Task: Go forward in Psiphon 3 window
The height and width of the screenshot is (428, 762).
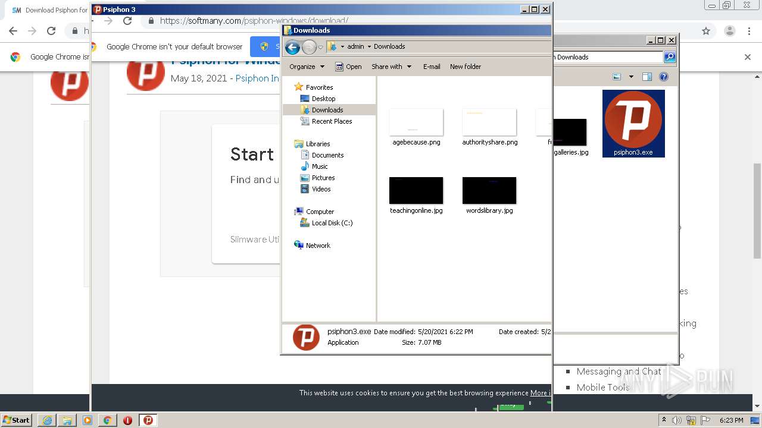Action: 108,20
